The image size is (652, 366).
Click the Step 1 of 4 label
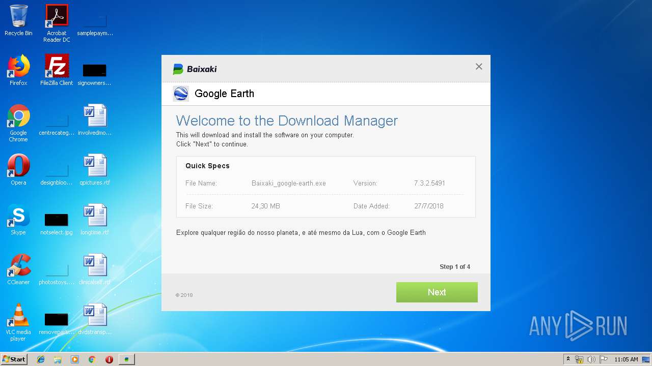(x=455, y=267)
